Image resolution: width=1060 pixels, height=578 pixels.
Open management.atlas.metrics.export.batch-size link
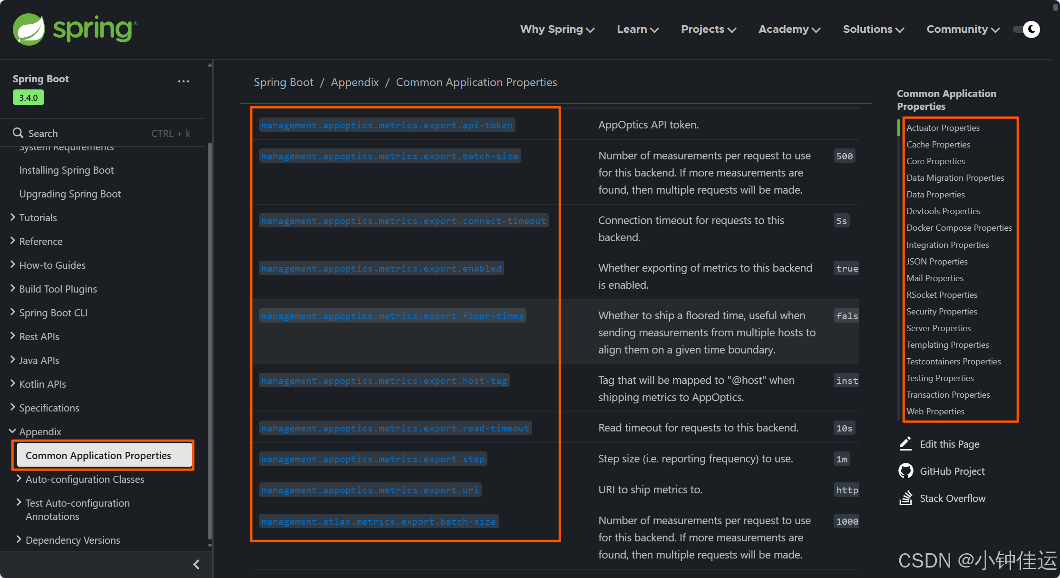coord(379,521)
